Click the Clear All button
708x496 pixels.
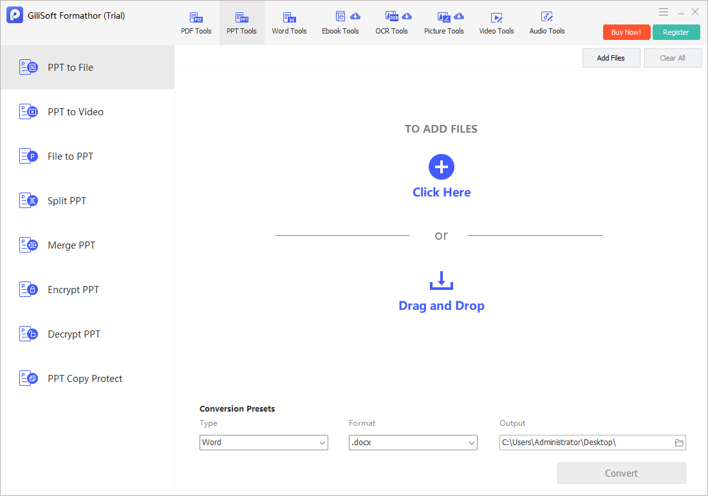[673, 58]
